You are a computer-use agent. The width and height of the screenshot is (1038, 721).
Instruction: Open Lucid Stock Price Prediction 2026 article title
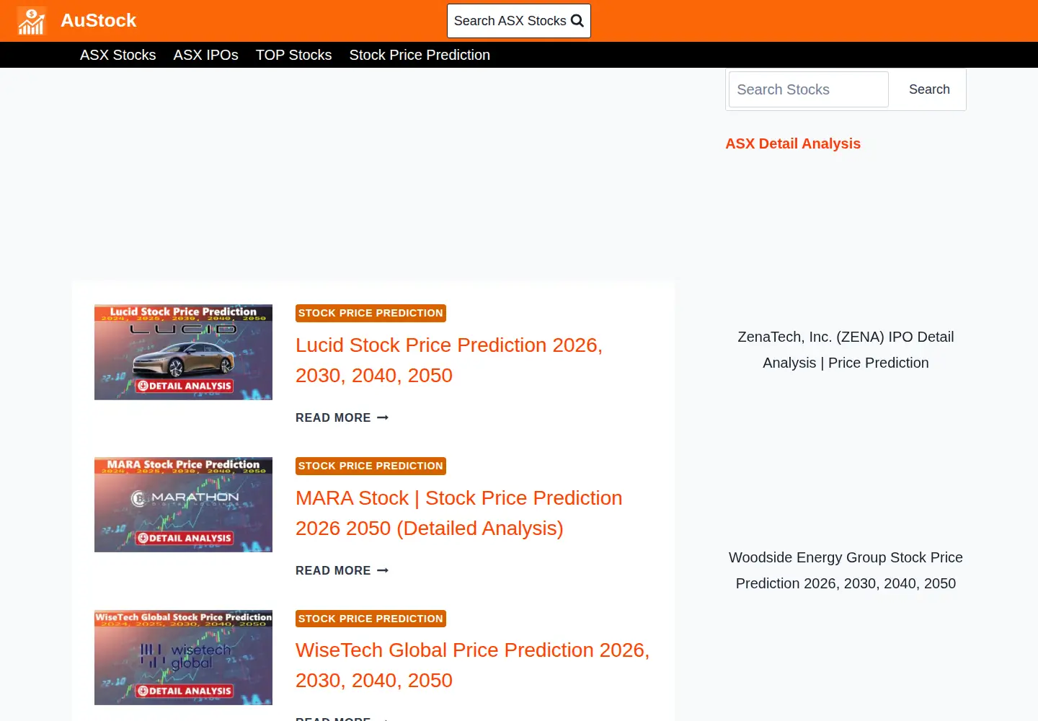449,360
